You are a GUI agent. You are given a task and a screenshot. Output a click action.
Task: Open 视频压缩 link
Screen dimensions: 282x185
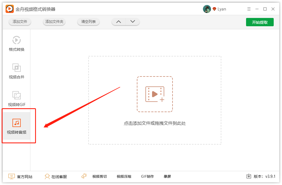coord(124,176)
